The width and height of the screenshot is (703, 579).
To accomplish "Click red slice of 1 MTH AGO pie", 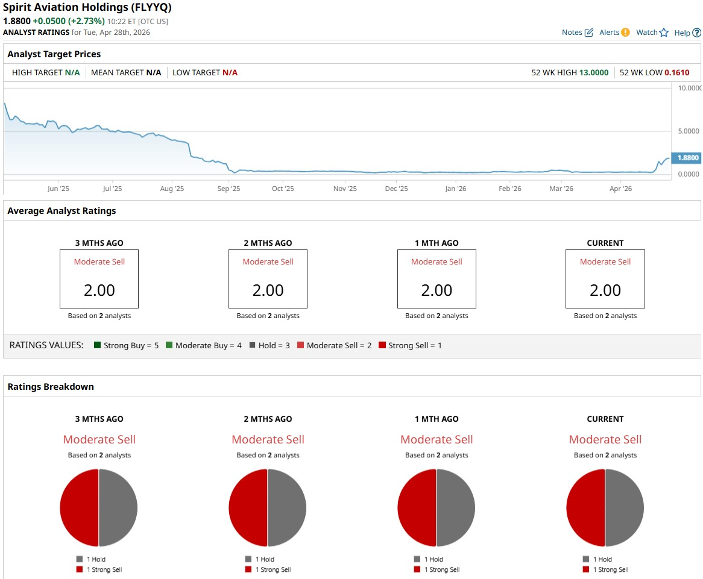I will pyautogui.click(x=417, y=508).
